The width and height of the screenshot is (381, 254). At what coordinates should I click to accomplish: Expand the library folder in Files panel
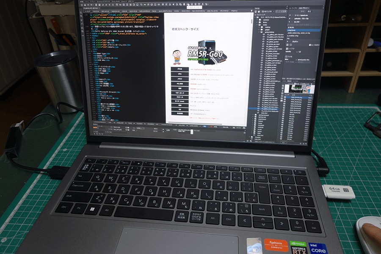257,22
